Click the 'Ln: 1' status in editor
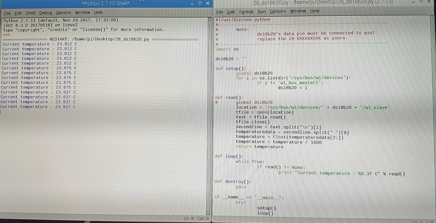The height and width of the screenshot is (223, 436). point(418,222)
